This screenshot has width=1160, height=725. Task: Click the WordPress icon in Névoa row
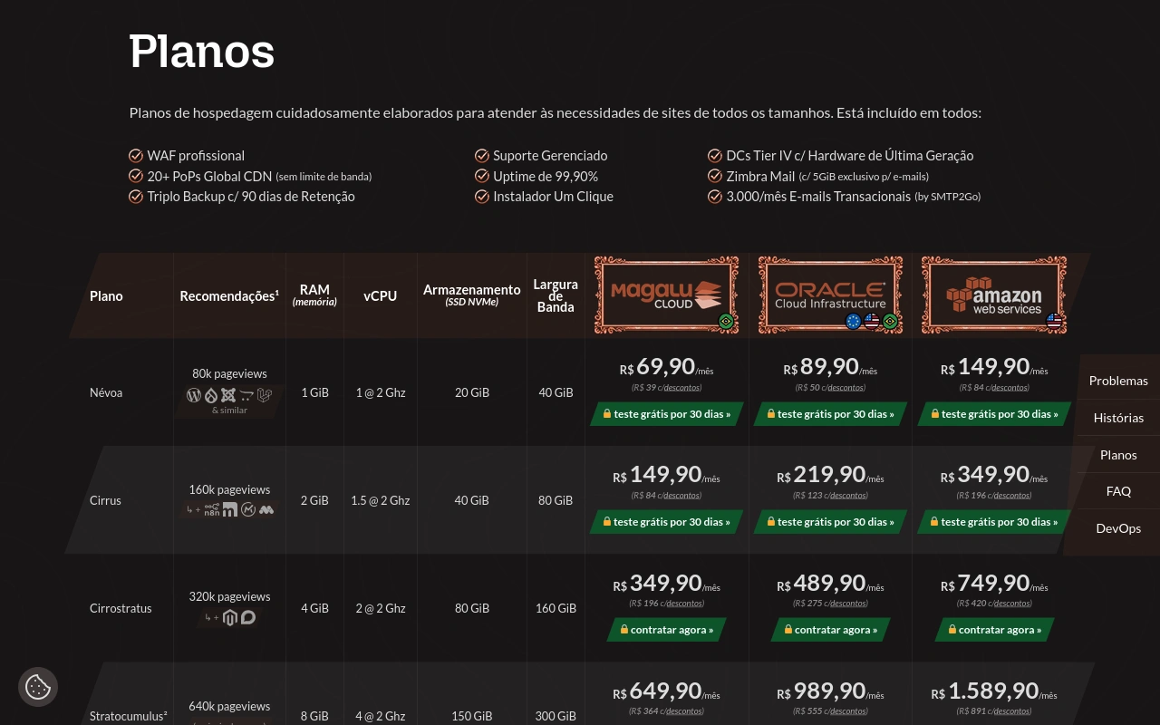point(193,395)
